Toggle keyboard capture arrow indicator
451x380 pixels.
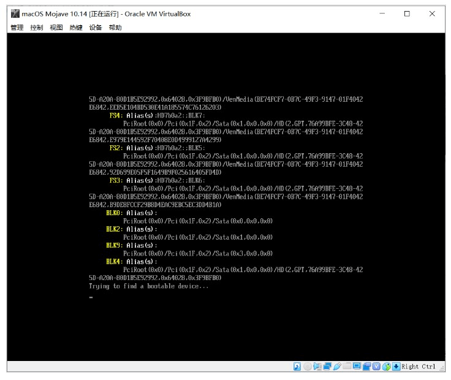[396, 367]
